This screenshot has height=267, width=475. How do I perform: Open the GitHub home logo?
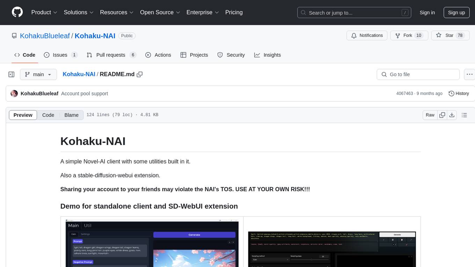[x=17, y=12]
